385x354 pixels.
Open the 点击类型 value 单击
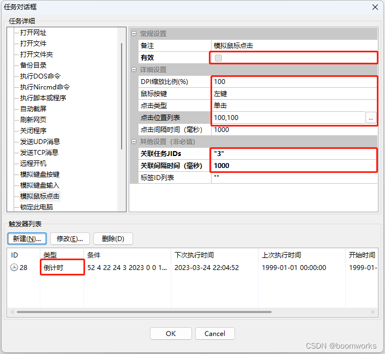pos(294,106)
